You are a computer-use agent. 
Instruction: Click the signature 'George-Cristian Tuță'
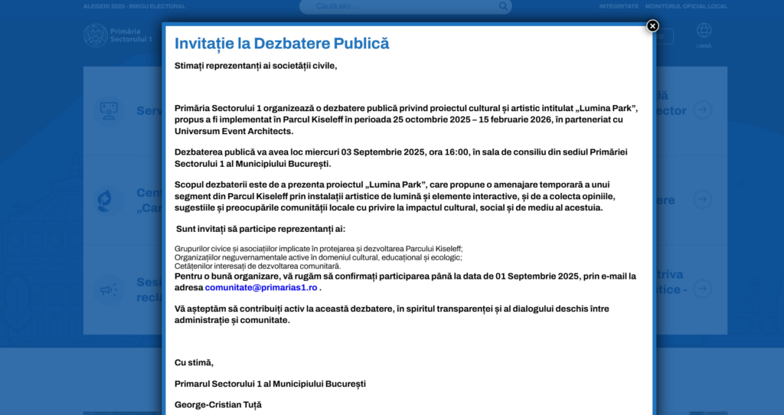click(218, 405)
